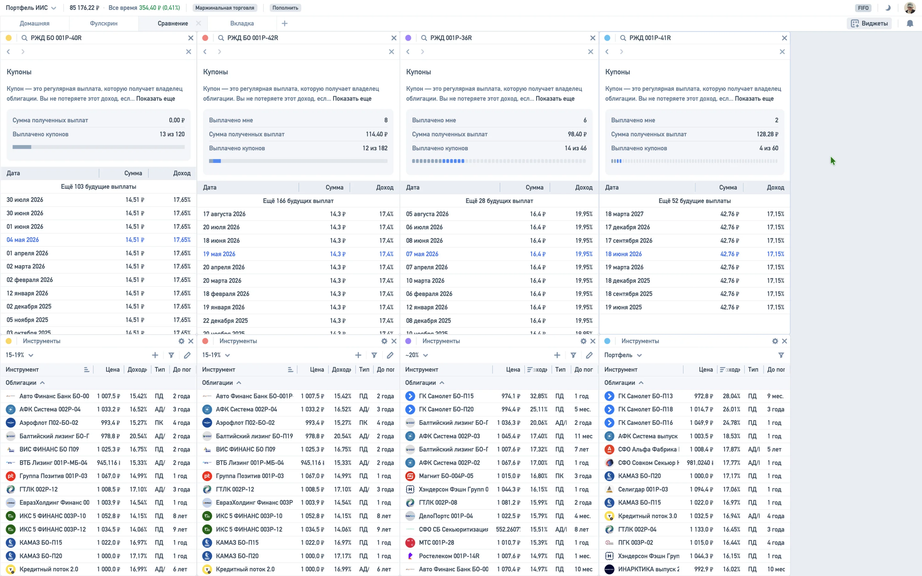Open settings gear of yellow-marked Инструменты widget

click(181, 341)
